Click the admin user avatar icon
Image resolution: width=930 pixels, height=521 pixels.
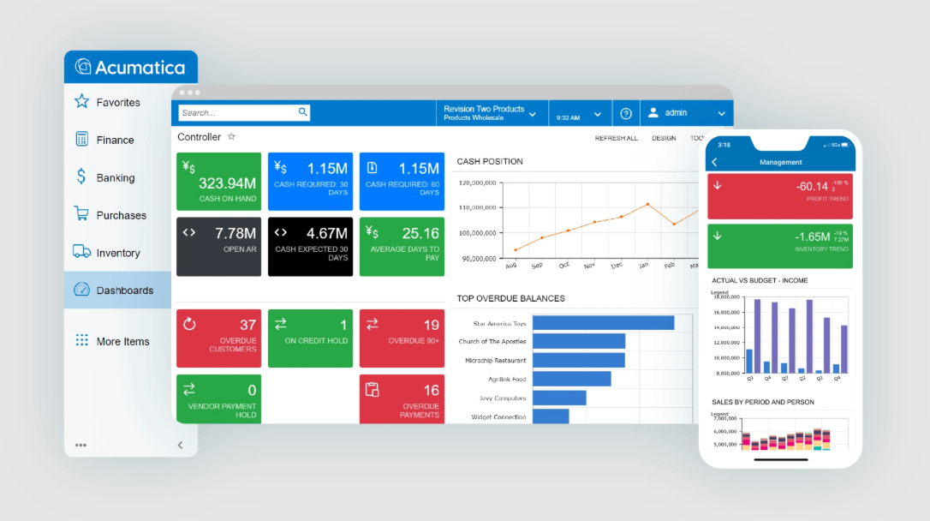(x=653, y=113)
